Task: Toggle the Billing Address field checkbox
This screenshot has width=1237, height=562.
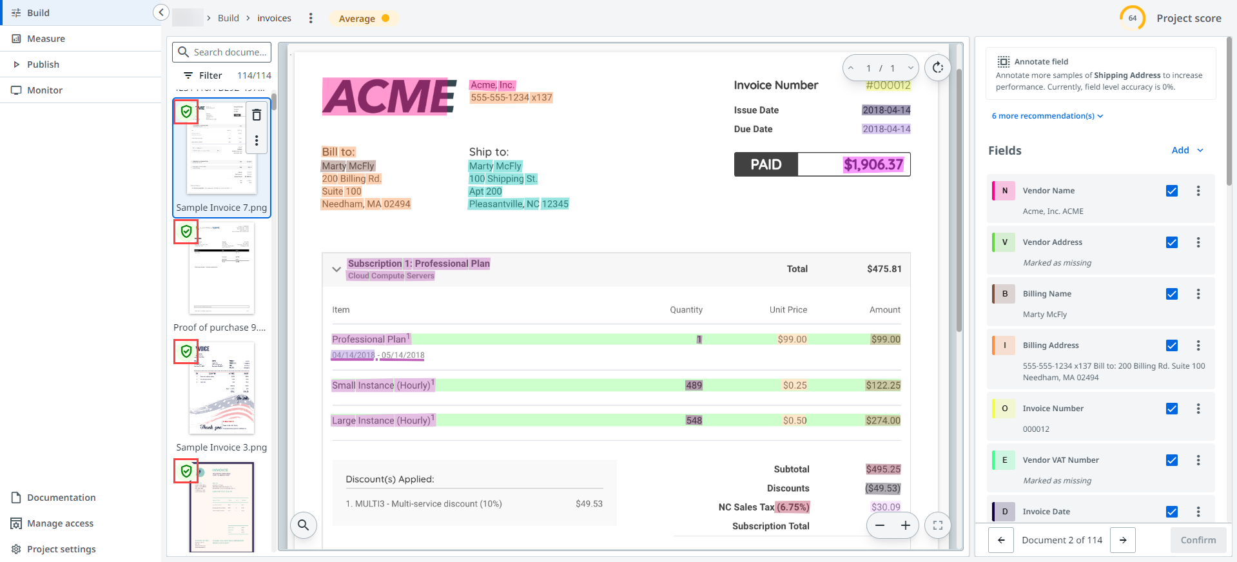Action: tap(1172, 345)
